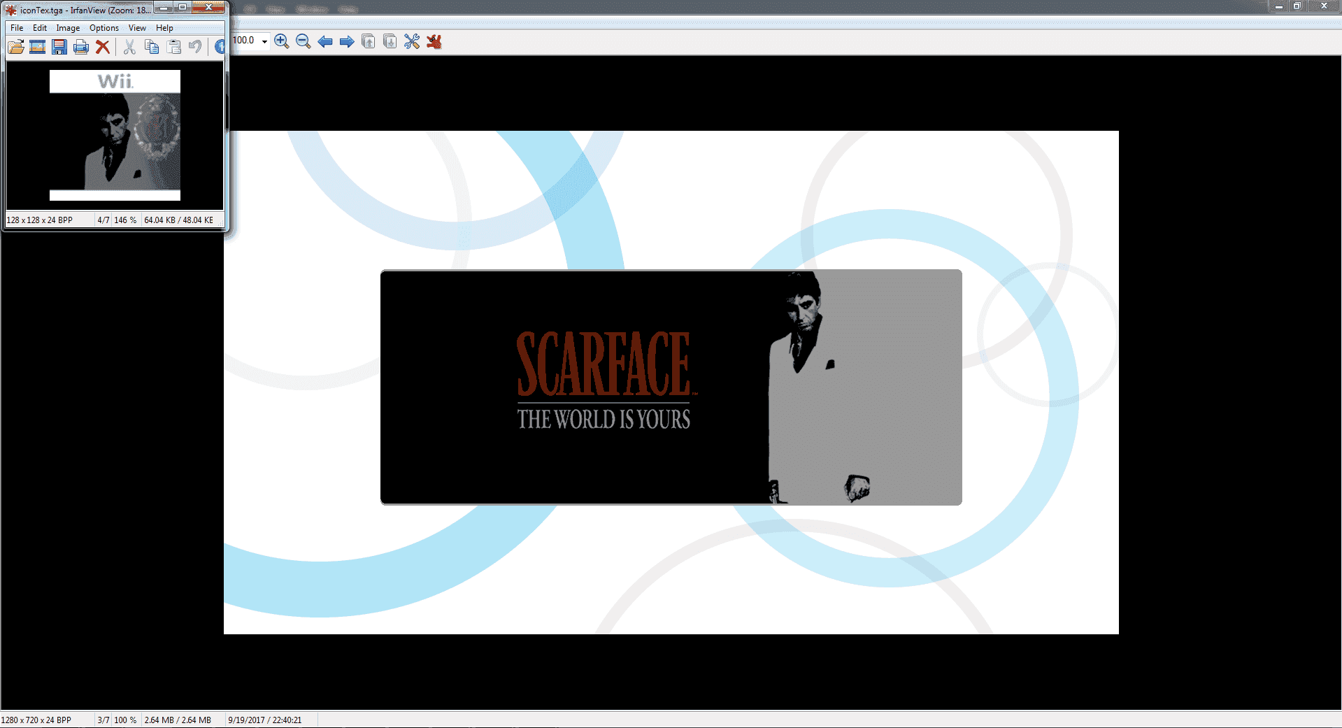Minimize the iconTex.tga IrfanView window

click(x=163, y=8)
